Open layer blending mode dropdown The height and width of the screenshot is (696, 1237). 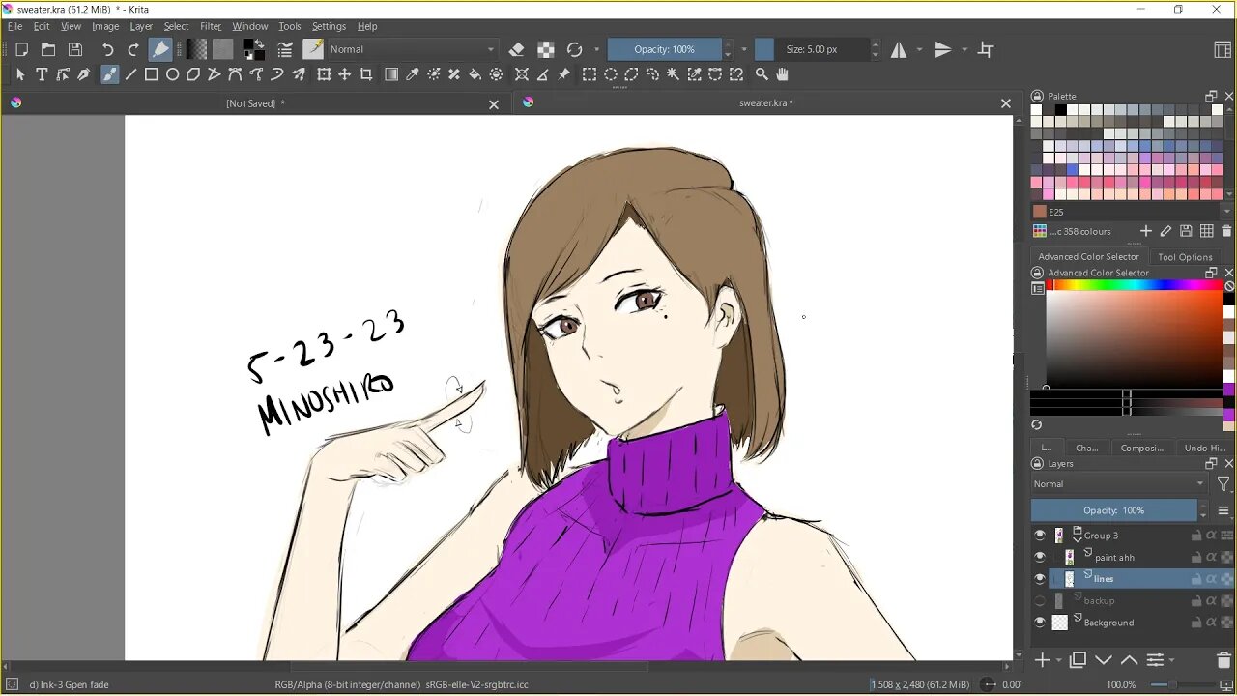(1118, 484)
